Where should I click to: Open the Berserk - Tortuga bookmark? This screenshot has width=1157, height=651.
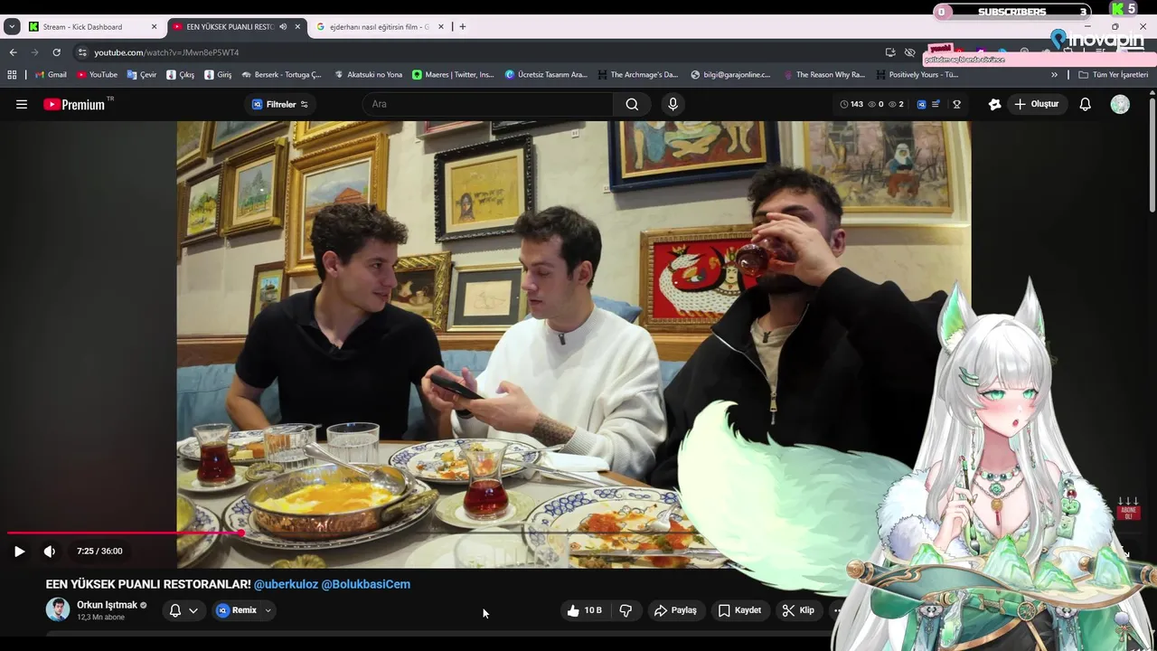(281, 75)
